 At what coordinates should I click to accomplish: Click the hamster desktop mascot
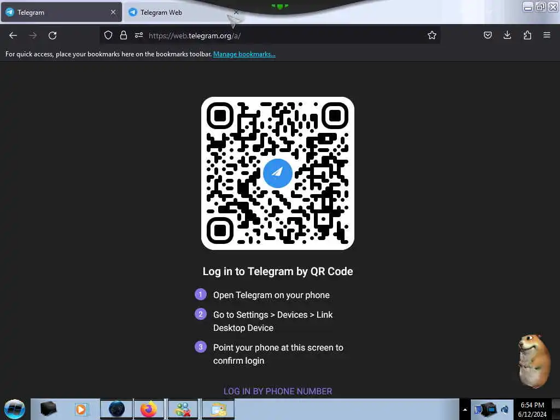point(533,361)
